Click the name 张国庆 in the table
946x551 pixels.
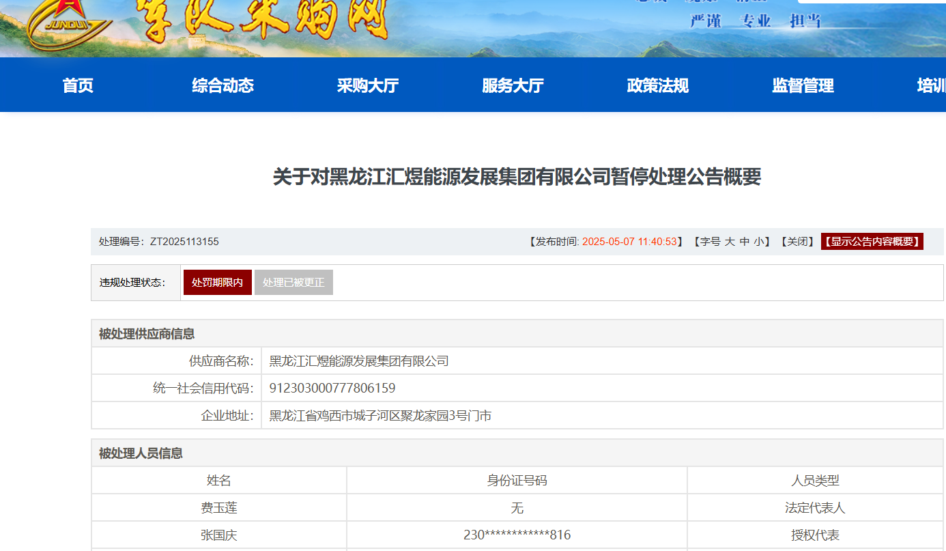click(219, 535)
